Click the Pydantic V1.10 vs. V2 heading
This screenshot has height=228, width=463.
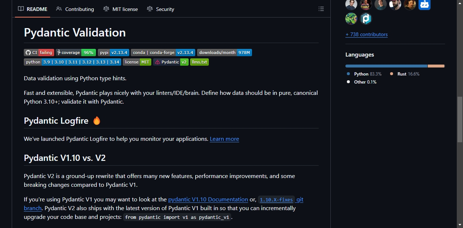point(65,158)
